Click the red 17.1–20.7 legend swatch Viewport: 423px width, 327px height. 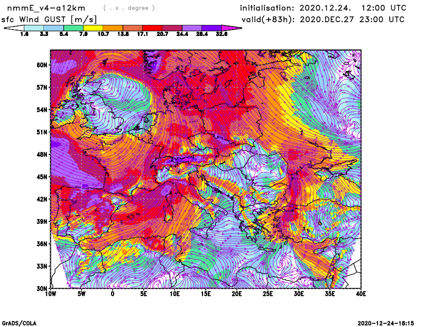pyautogui.click(x=152, y=28)
